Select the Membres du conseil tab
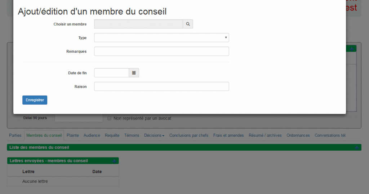The width and height of the screenshot is (369, 194). coord(44,135)
